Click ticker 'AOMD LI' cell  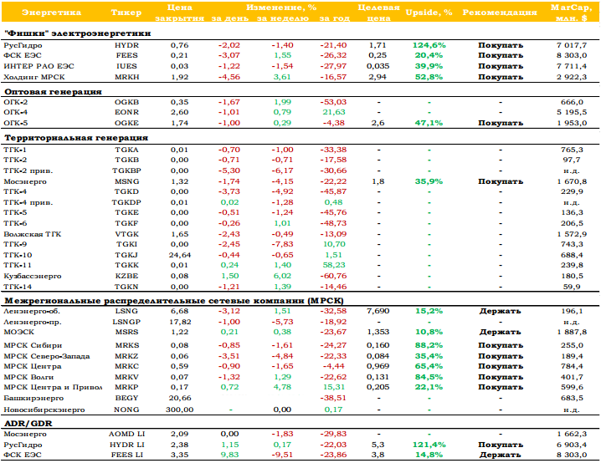(x=127, y=434)
